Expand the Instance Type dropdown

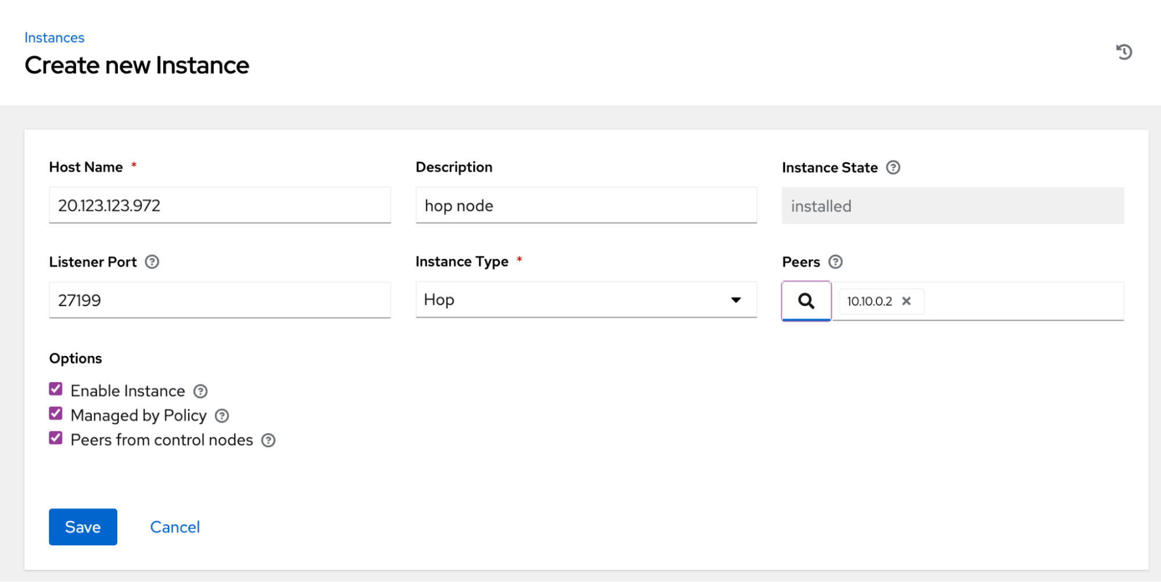[x=585, y=300]
